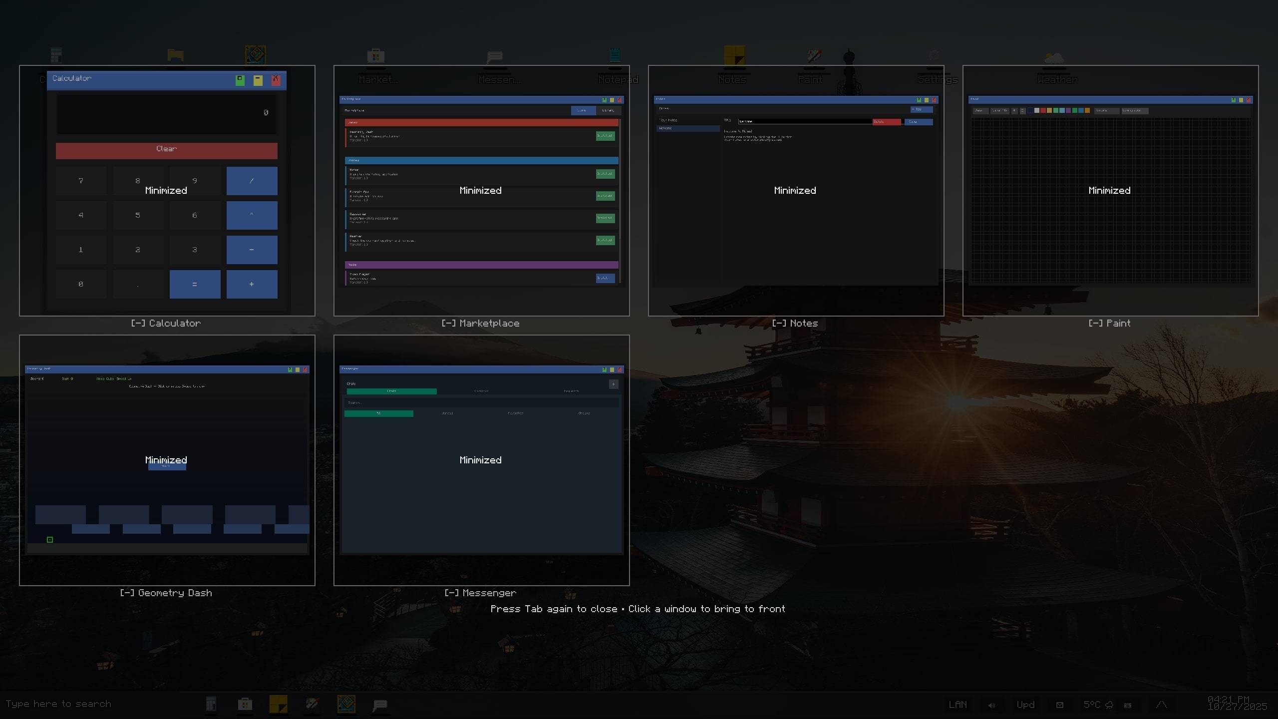Switch to the Notes window preview
This screenshot has width=1278, height=719.
(796, 190)
